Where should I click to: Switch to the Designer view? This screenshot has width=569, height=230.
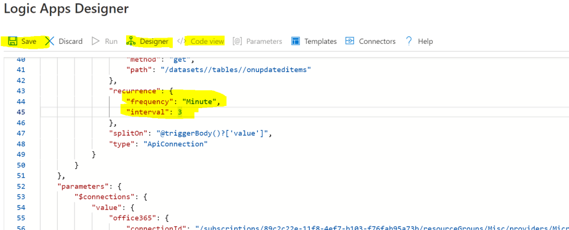tap(154, 42)
